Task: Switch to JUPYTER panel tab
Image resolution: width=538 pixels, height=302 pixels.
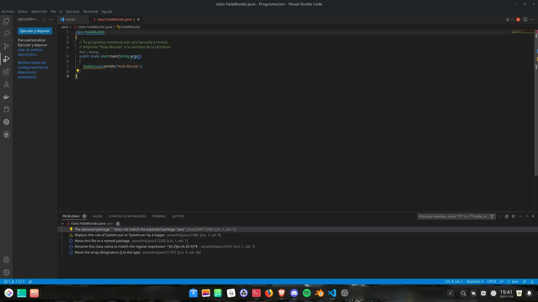Action: pos(178,216)
